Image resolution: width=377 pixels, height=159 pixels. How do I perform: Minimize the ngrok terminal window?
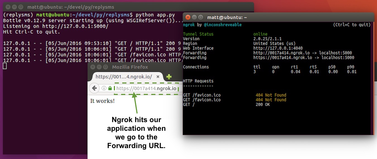click(x=194, y=17)
